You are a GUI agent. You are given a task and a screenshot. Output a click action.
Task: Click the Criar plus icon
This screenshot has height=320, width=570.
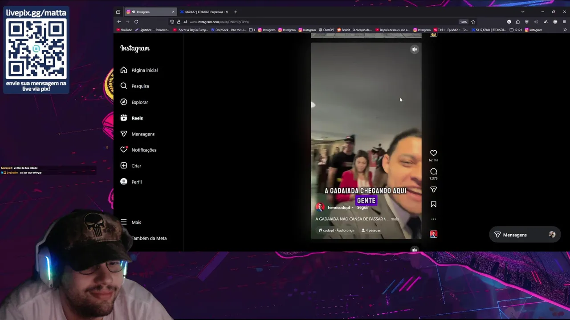124,166
